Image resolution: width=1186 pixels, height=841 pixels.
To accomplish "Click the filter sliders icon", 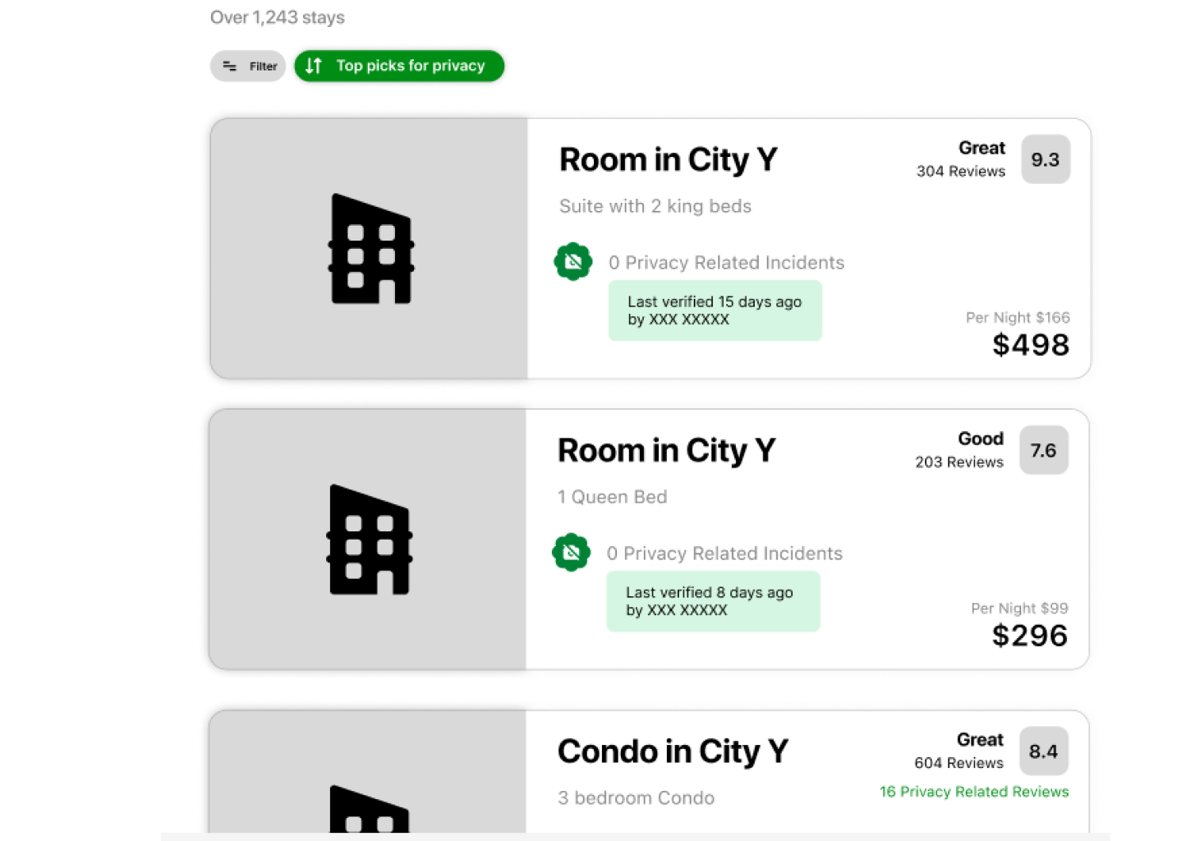I will tap(230, 67).
